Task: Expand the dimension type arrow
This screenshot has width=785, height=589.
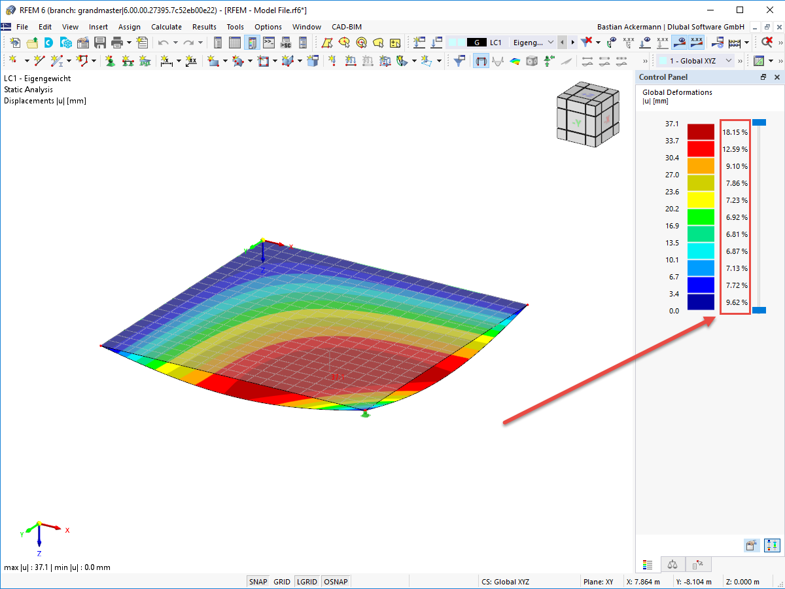Action: click(179, 61)
